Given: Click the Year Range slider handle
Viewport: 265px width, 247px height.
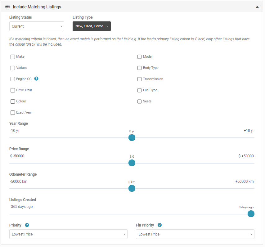Looking at the screenshot, I should [132, 138].
